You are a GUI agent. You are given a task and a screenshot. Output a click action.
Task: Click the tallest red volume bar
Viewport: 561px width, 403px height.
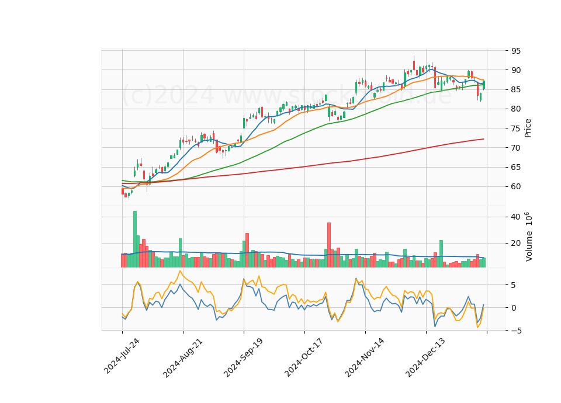(x=329, y=245)
